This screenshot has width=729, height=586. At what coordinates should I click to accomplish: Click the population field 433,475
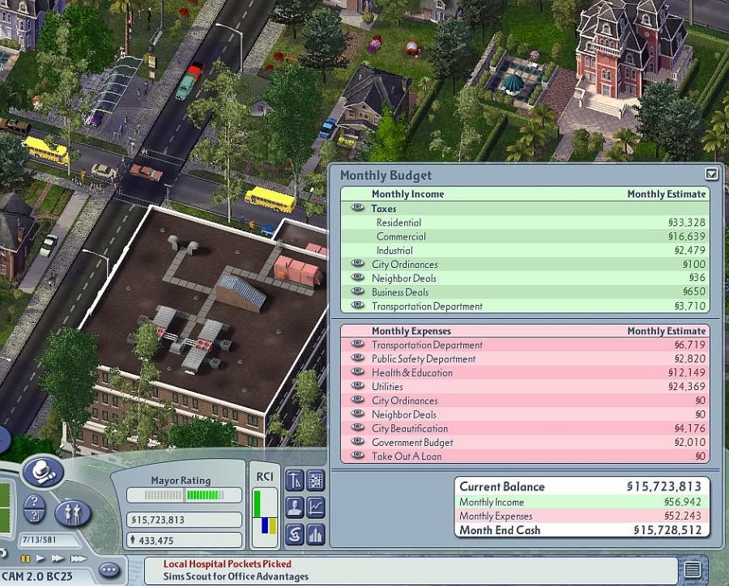(x=184, y=541)
